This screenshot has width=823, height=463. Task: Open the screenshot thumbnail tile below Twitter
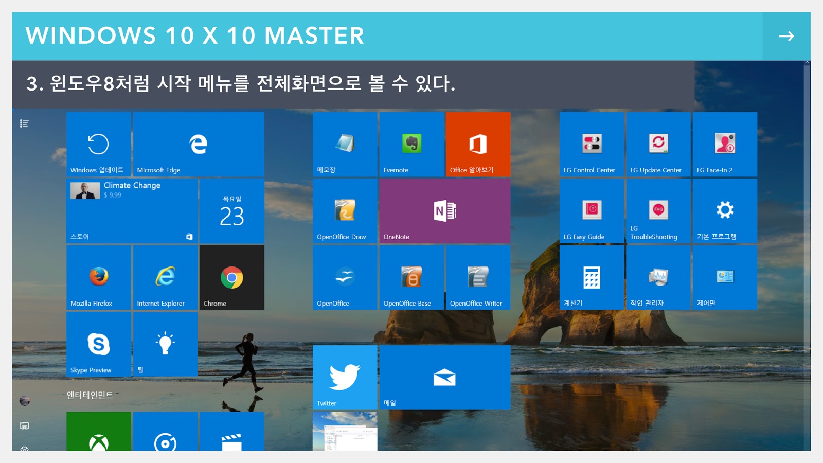tap(345, 432)
